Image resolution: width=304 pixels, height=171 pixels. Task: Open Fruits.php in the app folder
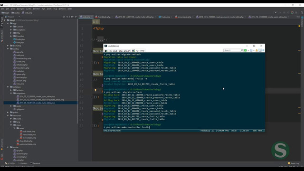click(x=19, y=39)
